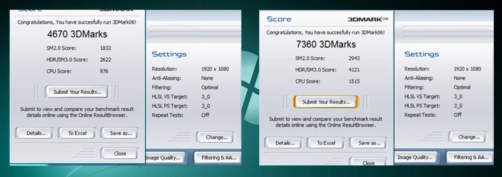Click HDR/SM3.0 Score value 2622
Image resolution: width=502 pixels, height=177 pixels.
(x=105, y=60)
